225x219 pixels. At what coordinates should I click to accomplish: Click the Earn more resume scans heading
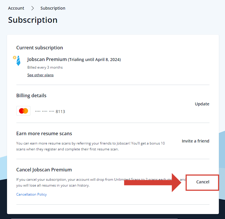(x=44, y=133)
